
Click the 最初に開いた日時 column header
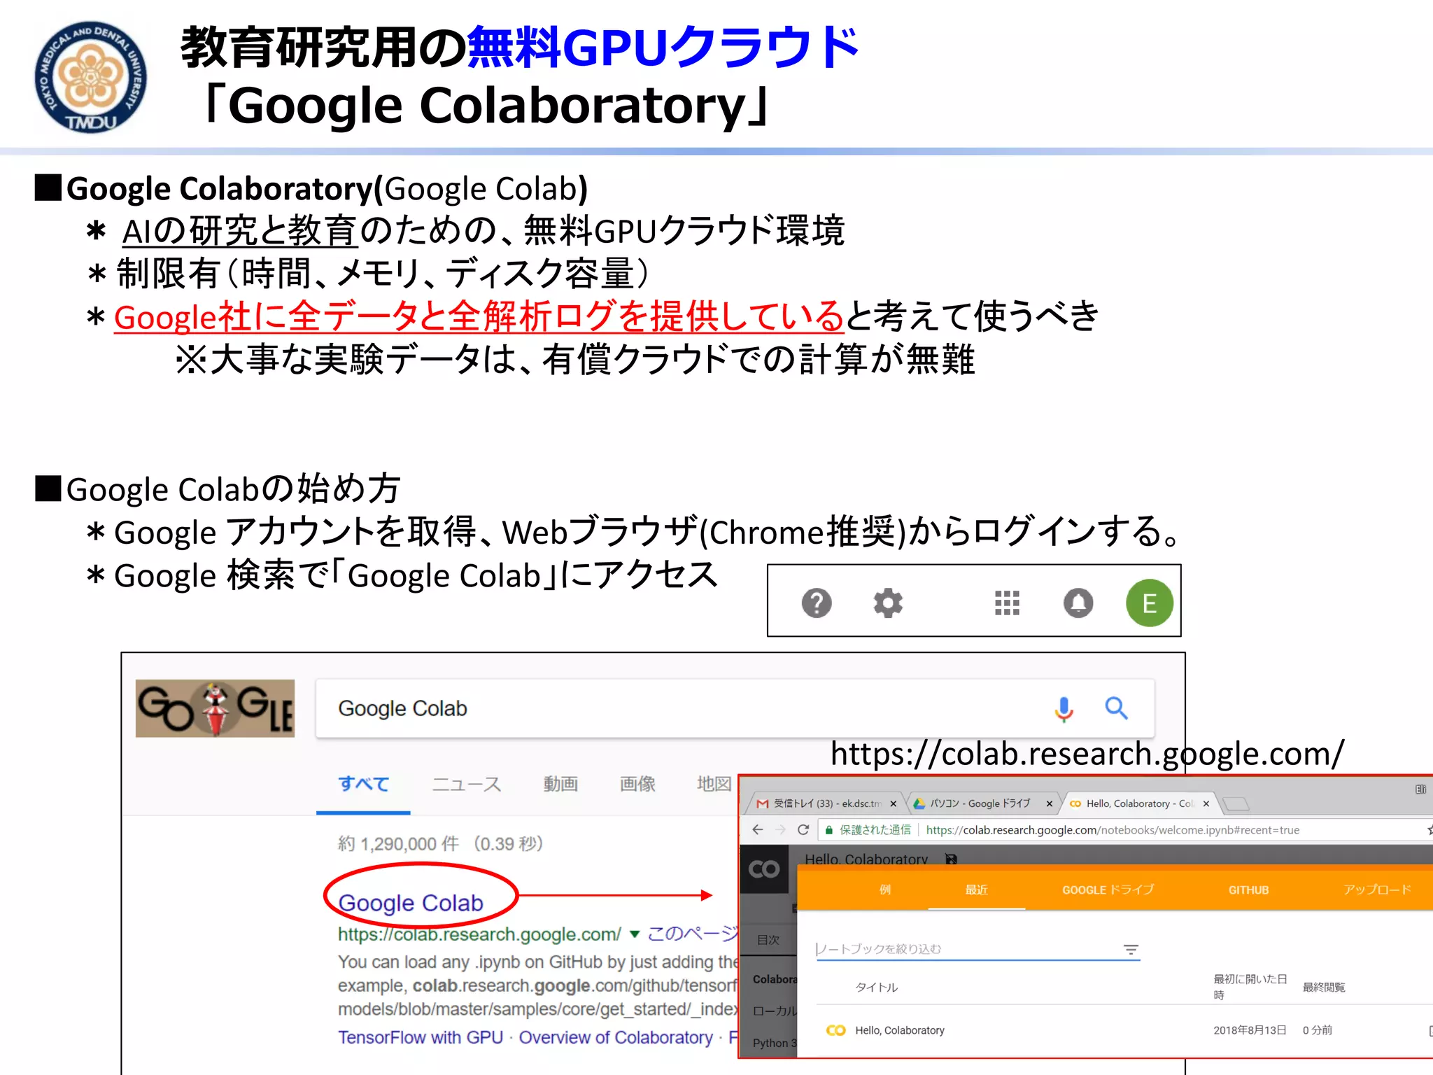pyautogui.click(x=1250, y=987)
